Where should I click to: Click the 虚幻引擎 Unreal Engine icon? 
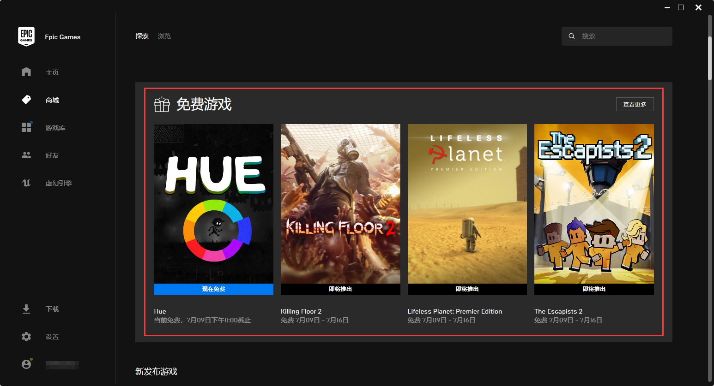click(x=26, y=183)
